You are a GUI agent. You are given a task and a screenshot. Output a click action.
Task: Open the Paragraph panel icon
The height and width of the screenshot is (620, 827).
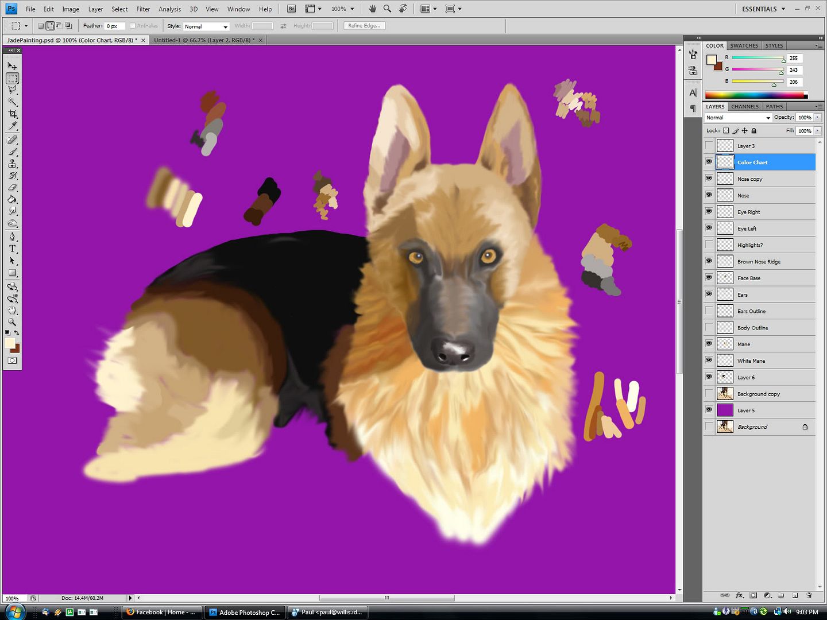point(693,108)
